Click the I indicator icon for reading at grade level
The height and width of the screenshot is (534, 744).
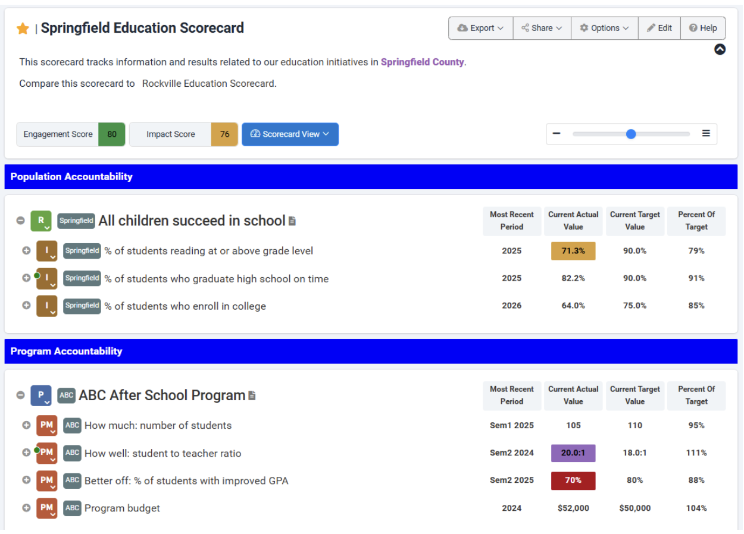coord(46,251)
